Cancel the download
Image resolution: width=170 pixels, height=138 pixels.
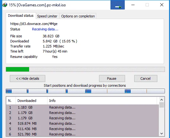pyautogui.click(x=146, y=78)
